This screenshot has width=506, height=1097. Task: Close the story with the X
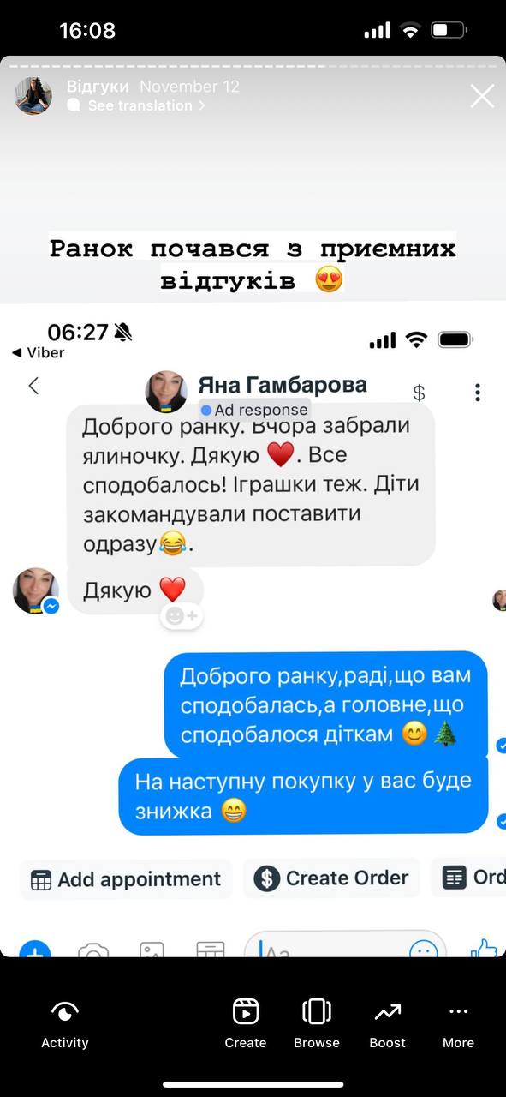[x=482, y=96]
